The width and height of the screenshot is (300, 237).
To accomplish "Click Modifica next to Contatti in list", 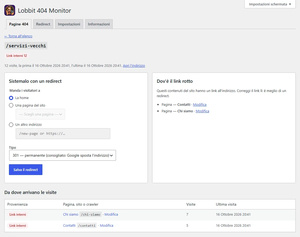I will click(x=199, y=105).
